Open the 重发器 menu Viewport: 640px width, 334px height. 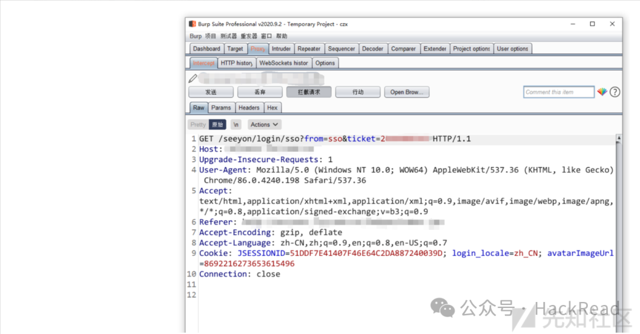pyautogui.click(x=249, y=36)
